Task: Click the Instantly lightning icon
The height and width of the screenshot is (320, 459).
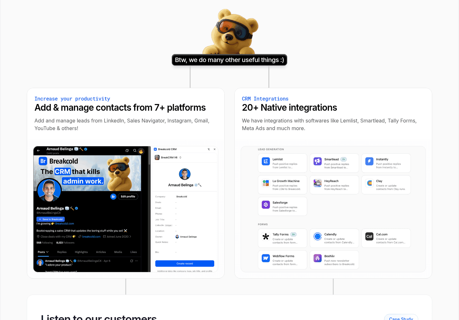Action: tap(369, 161)
